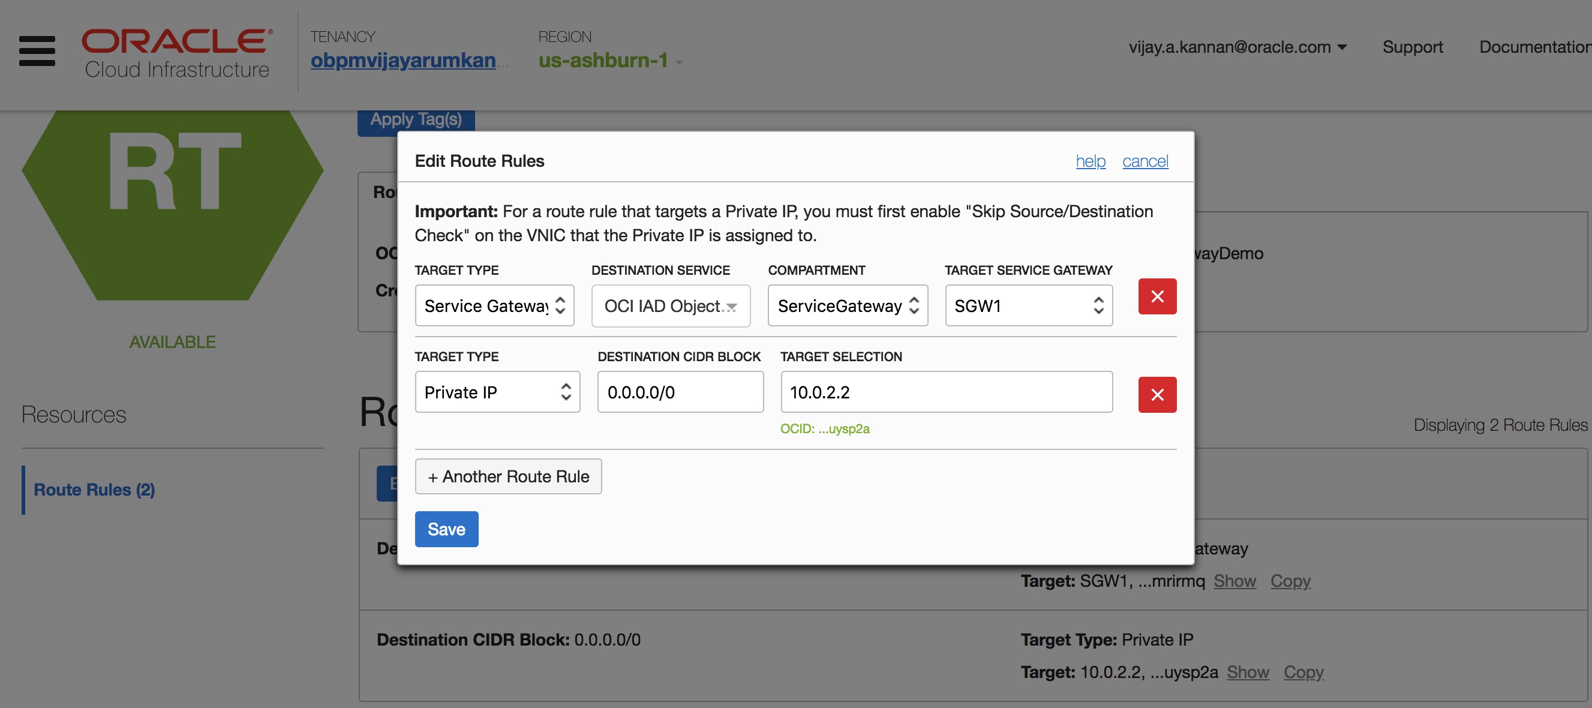Remove the Private IP route rule
The height and width of the screenshot is (708, 1592).
click(x=1157, y=395)
